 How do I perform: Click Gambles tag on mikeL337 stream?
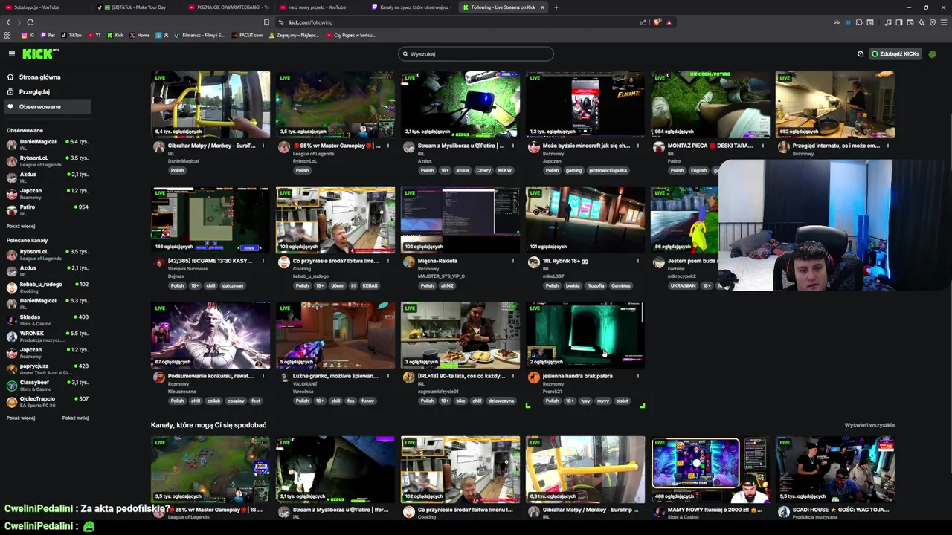tap(620, 285)
